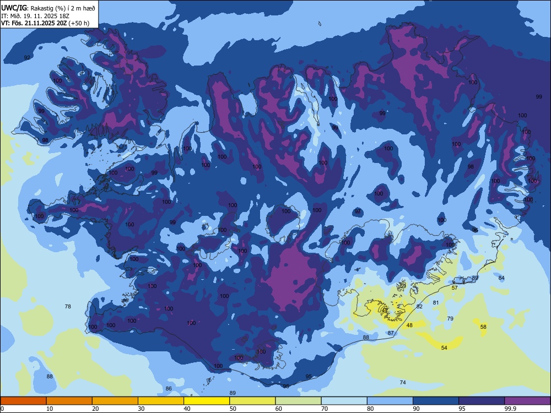
Task: Click the map value 92 offshore northwest
Action: coord(27,58)
